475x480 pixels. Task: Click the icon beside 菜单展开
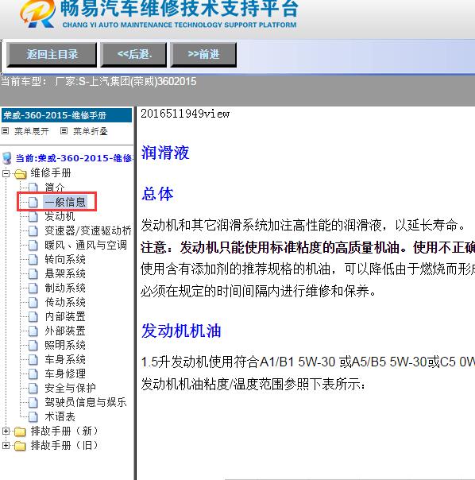(x=6, y=131)
